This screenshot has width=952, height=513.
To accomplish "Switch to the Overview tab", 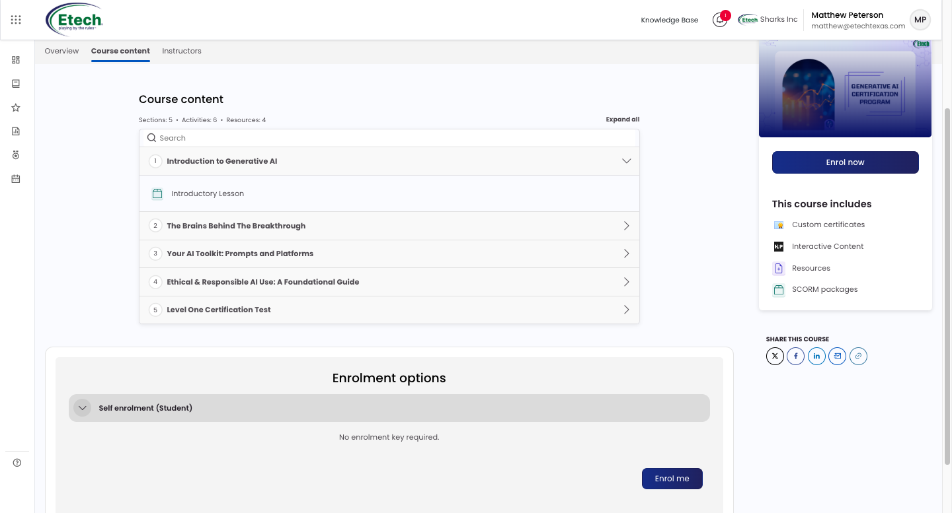I will 61,51.
